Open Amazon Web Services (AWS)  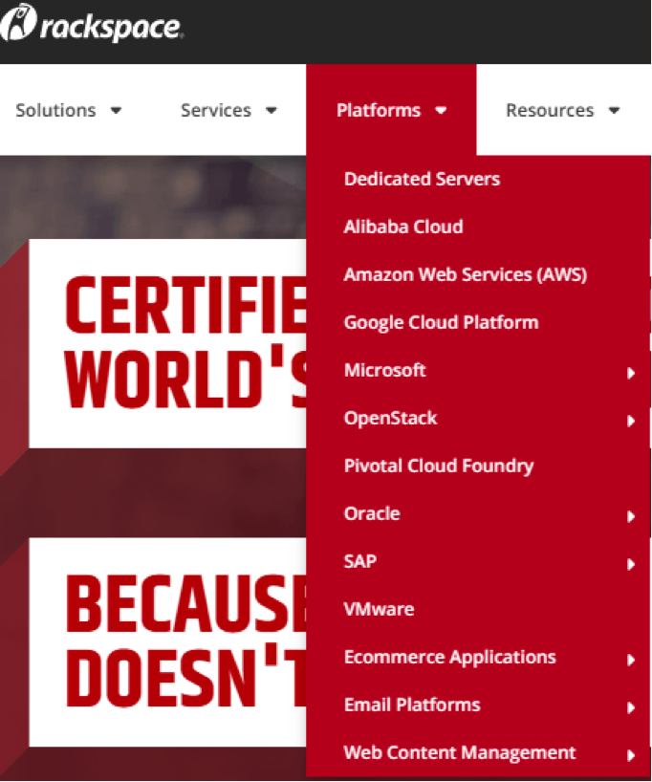coord(465,274)
